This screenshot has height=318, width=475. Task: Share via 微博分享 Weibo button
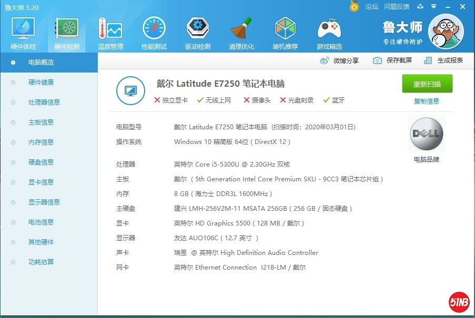[339, 60]
